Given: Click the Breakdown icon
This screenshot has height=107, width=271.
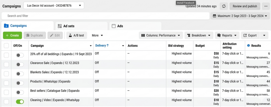Looking at the screenshot, I should pyautogui.click(x=188, y=35).
